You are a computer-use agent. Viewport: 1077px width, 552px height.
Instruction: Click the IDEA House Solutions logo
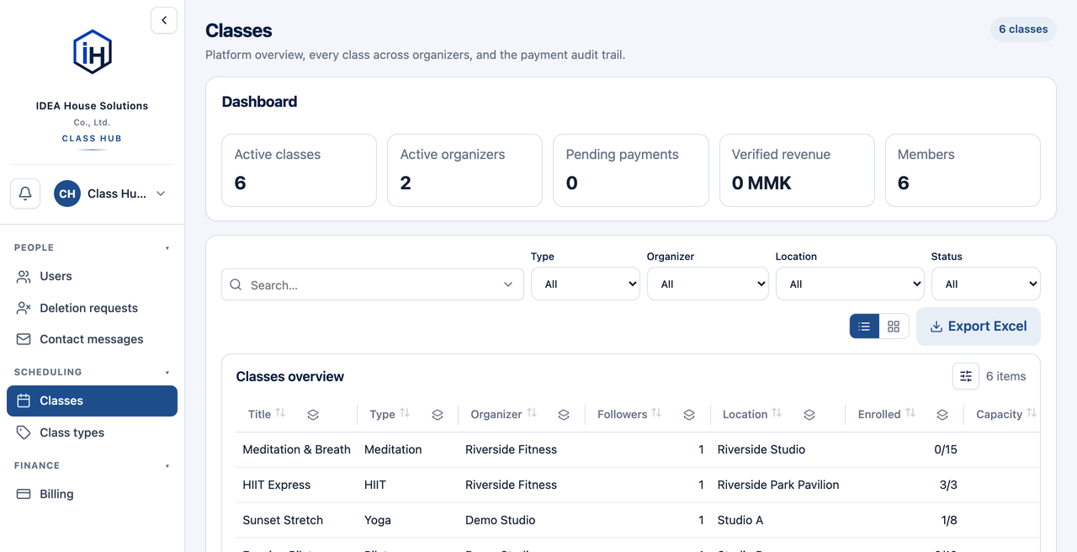point(92,52)
